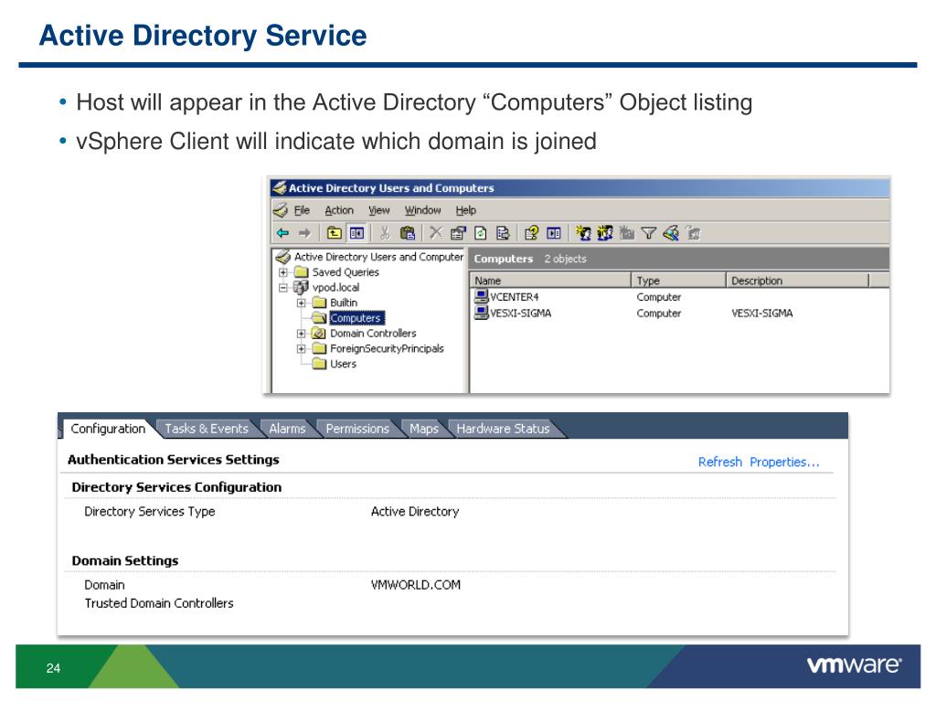The width and height of the screenshot is (936, 702).
Task: Click the VCENTER4 computer icon
Action: click(x=481, y=297)
